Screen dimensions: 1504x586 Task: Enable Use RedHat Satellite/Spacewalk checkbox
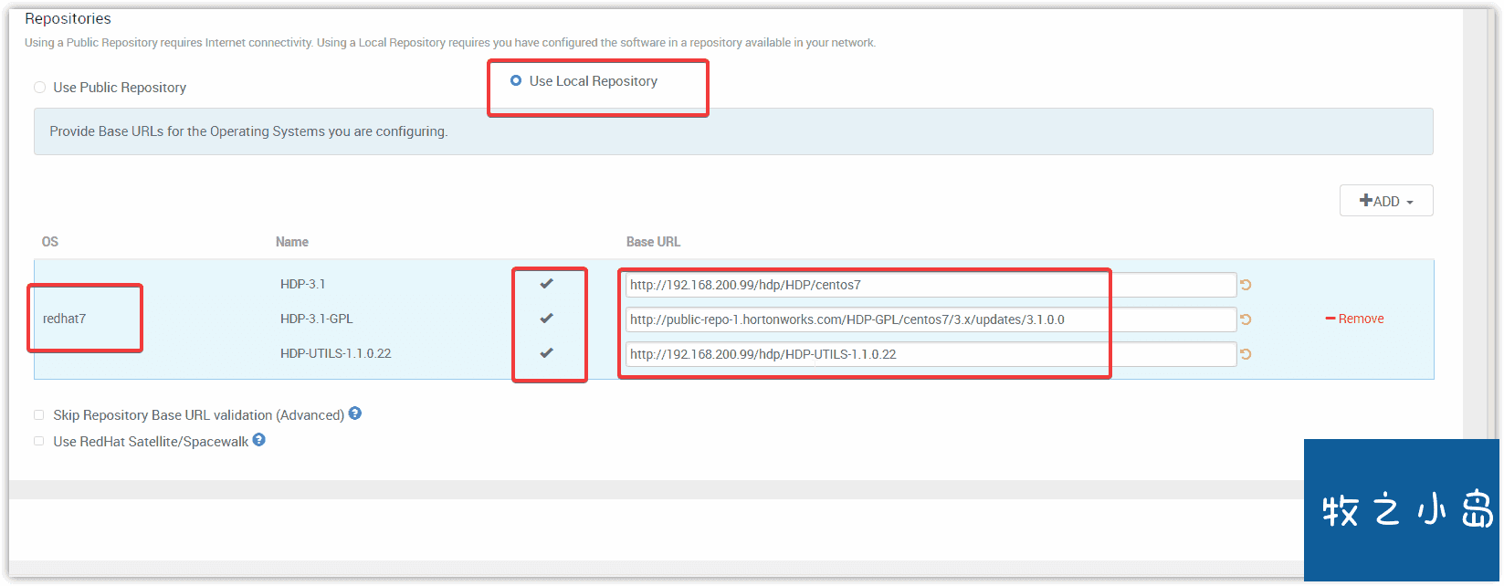click(39, 442)
